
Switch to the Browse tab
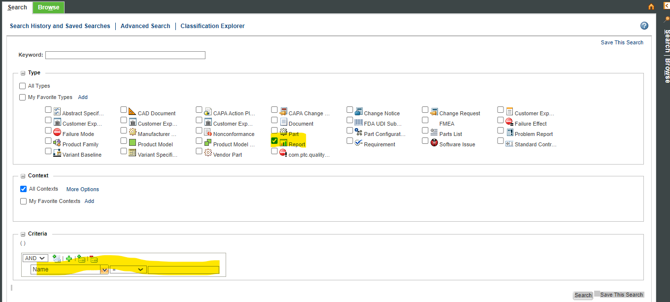pos(48,7)
